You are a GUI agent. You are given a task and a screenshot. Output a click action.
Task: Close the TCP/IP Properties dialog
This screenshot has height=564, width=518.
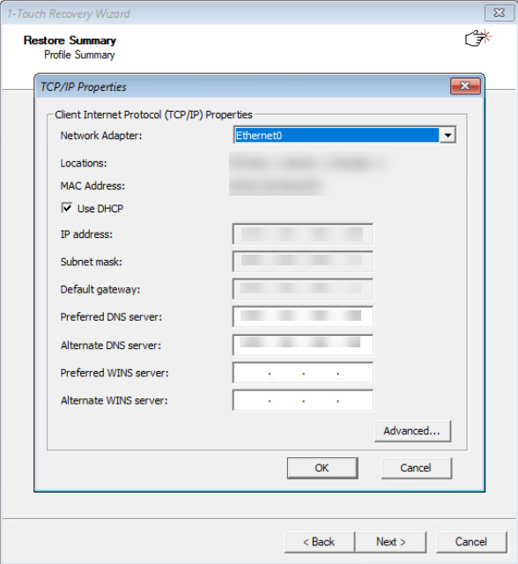[x=465, y=86]
